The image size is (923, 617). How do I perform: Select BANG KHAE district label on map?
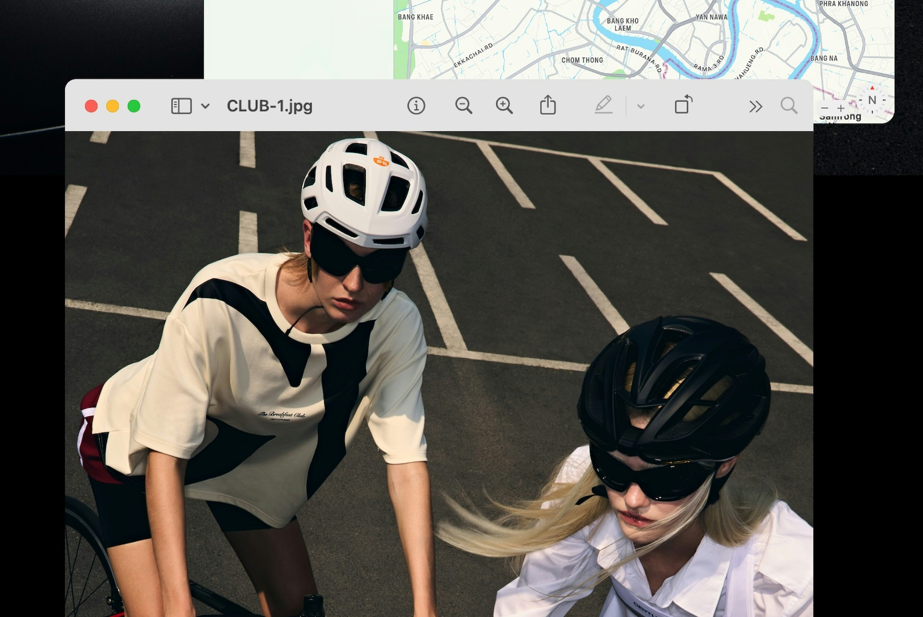(415, 17)
